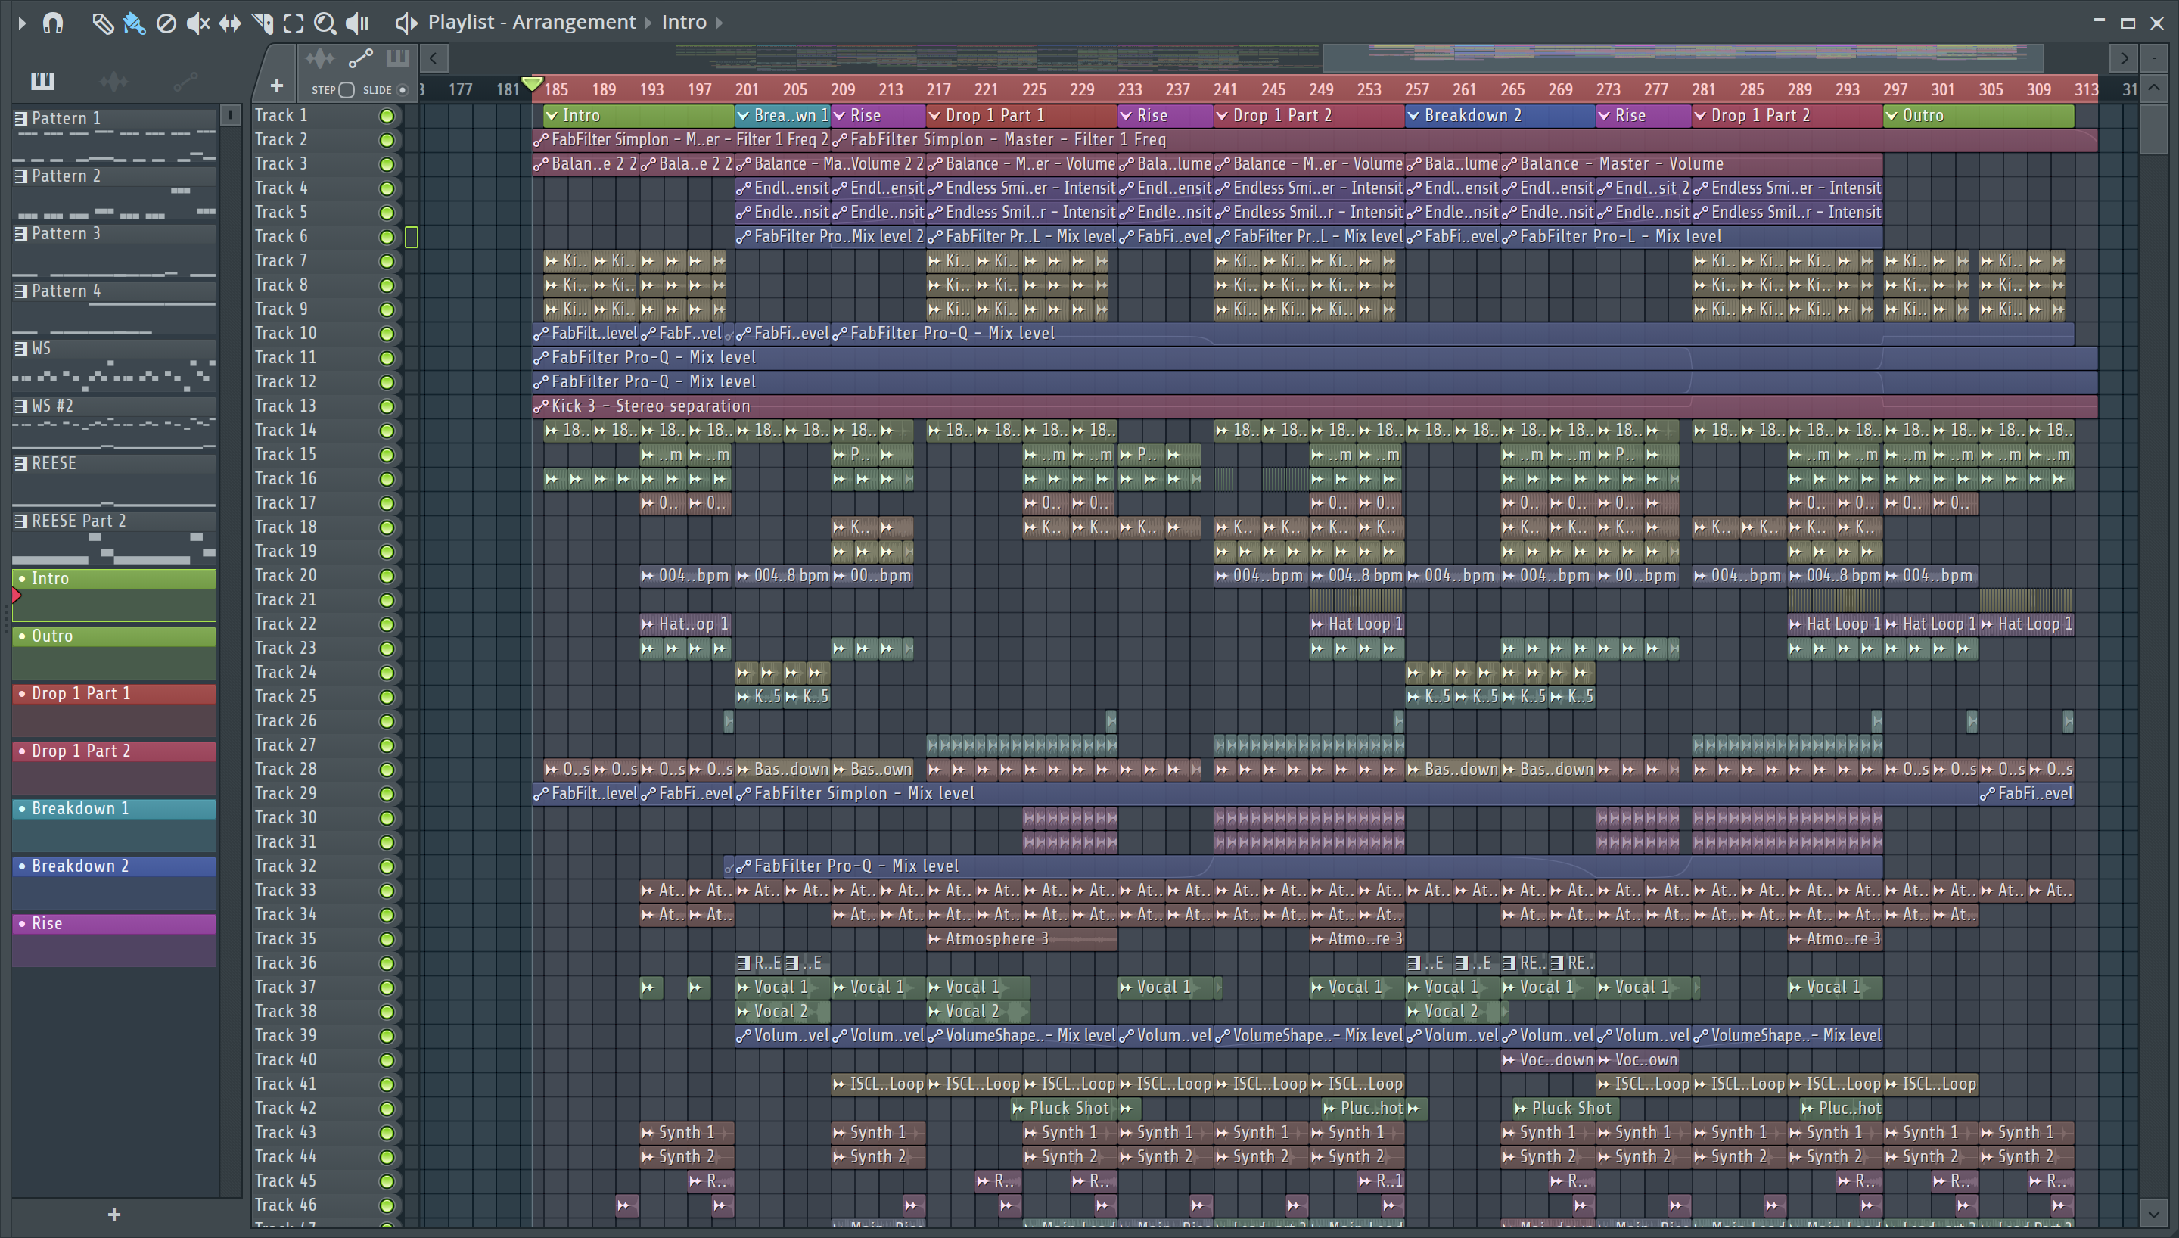
Task: Click the Playlist - Arrangement title
Action: click(x=531, y=22)
